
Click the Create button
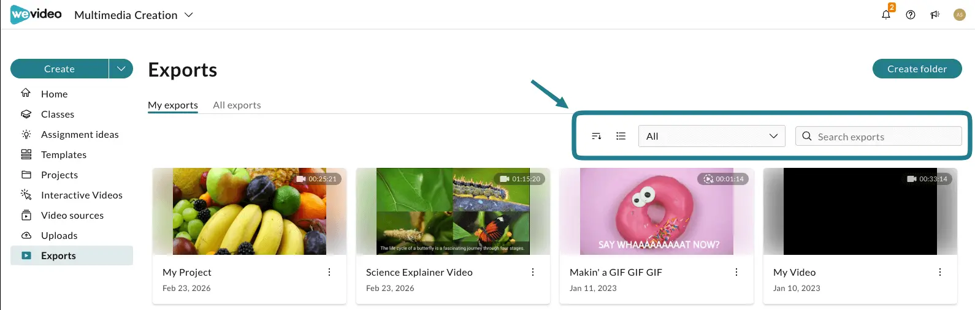(59, 69)
